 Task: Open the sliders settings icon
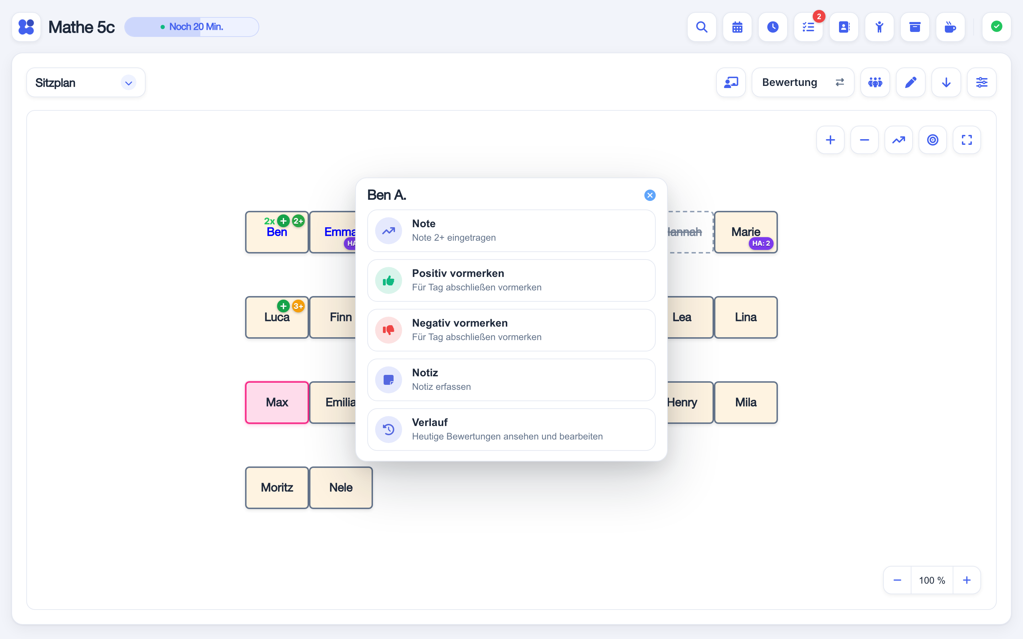[981, 82]
